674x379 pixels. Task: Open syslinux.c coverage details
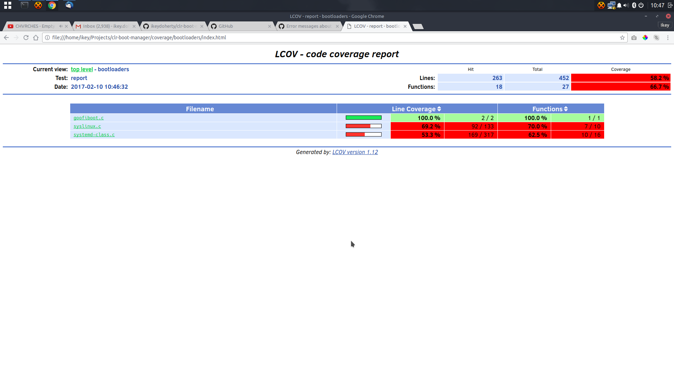[x=87, y=126]
